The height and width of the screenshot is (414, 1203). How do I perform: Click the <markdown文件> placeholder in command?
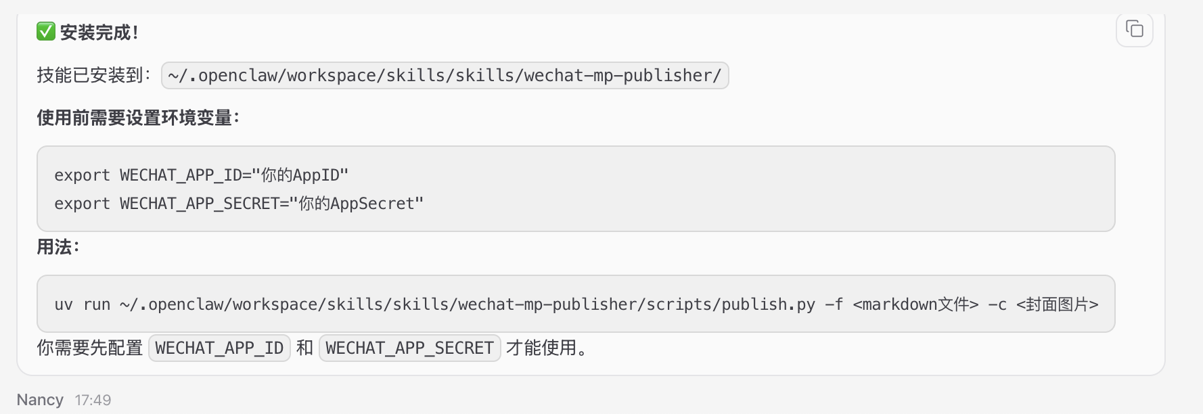tap(915, 304)
